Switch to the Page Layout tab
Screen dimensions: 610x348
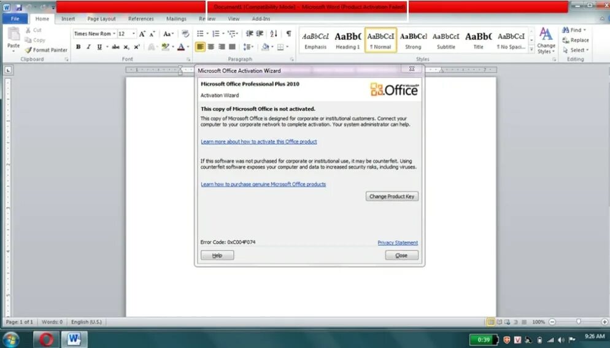tap(101, 18)
